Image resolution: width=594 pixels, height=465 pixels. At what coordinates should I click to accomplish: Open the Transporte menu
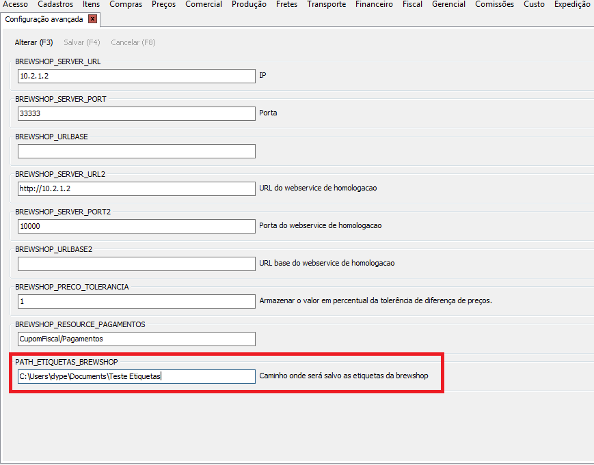tap(327, 4)
